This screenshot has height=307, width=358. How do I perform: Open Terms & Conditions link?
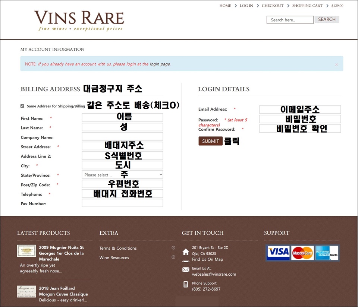(x=118, y=248)
